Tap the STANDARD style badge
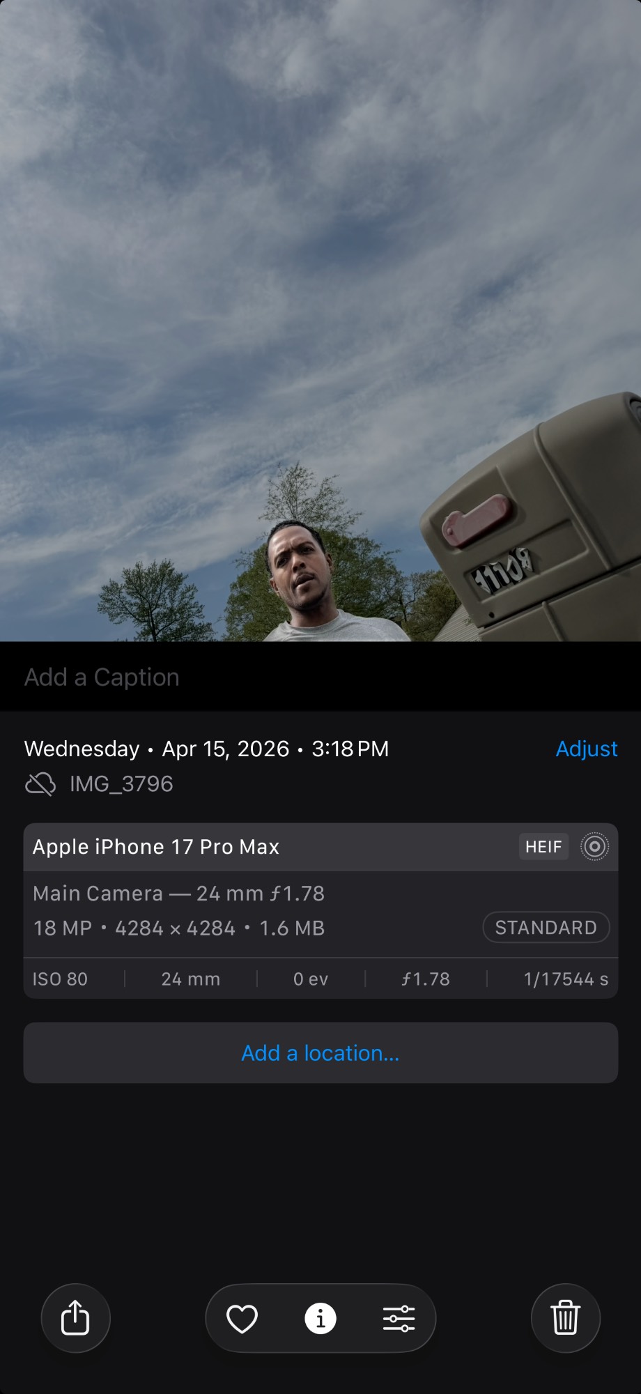The image size is (641, 1394). (546, 928)
